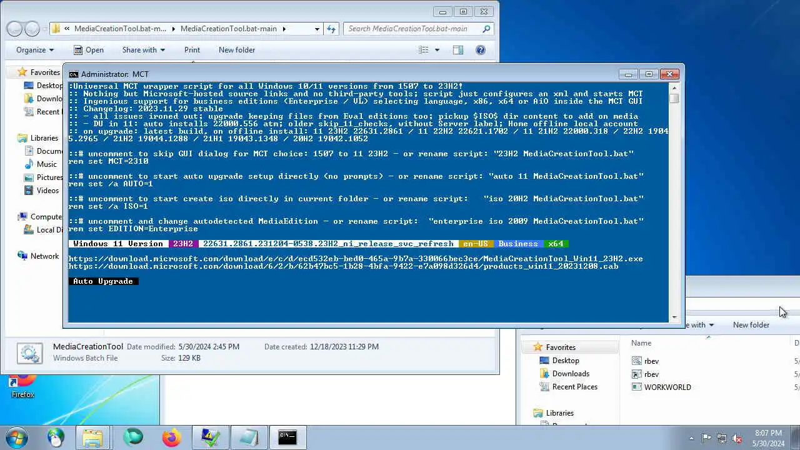Open the Share with dropdown in front Explorer
This screenshot has height=450, width=800.
point(143,50)
